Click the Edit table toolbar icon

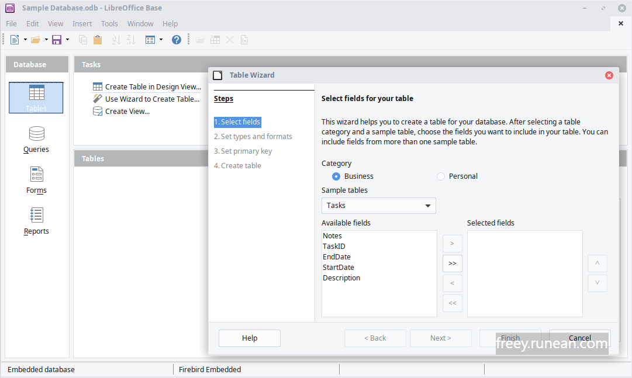pyautogui.click(x=215, y=40)
